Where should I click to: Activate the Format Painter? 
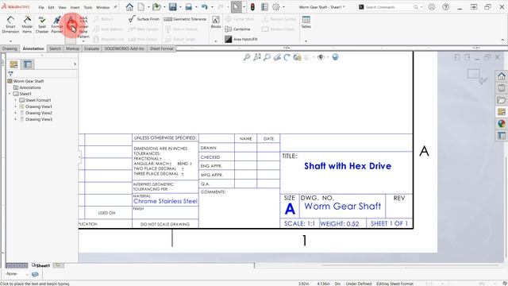pyautogui.click(x=57, y=25)
